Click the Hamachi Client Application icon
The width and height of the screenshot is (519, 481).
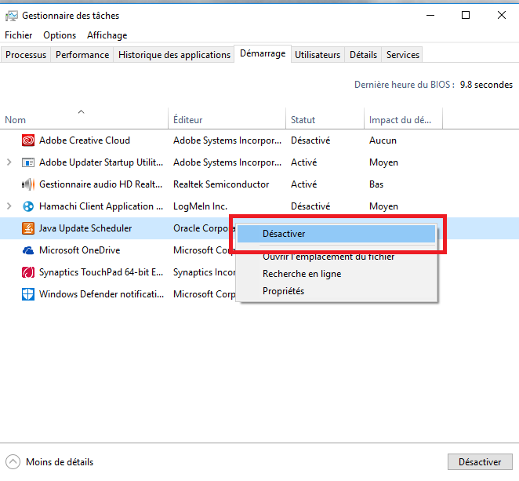tap(28, 206)
